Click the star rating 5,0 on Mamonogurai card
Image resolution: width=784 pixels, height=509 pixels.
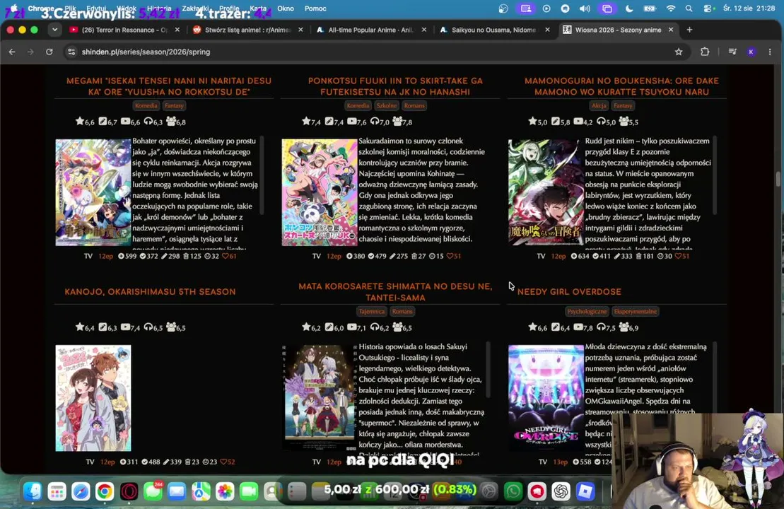(x=537, y=122)
